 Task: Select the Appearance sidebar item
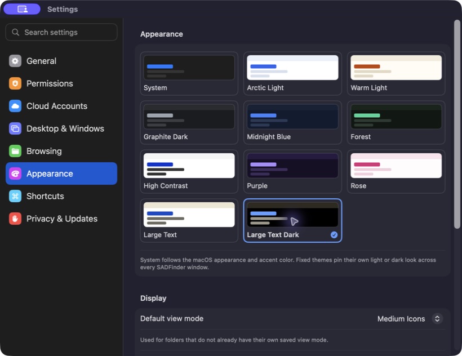point(61,173)
